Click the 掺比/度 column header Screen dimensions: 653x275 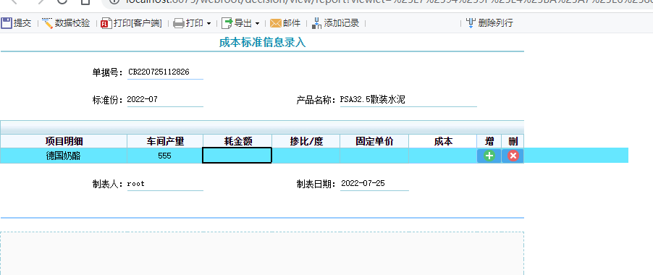306,141
